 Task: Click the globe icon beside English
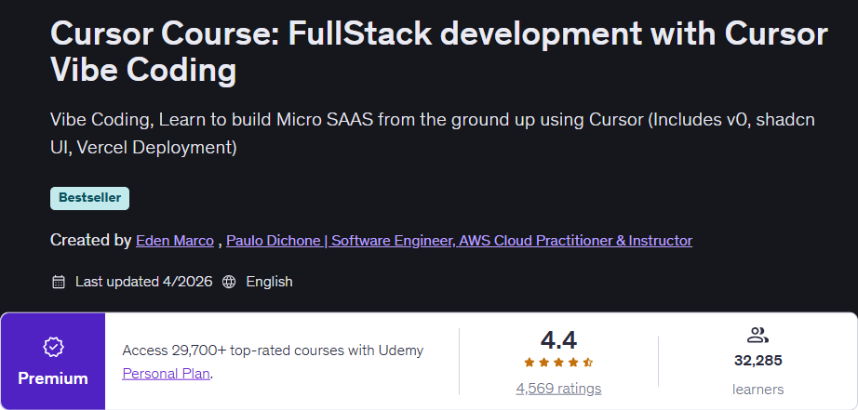(229, 282)
